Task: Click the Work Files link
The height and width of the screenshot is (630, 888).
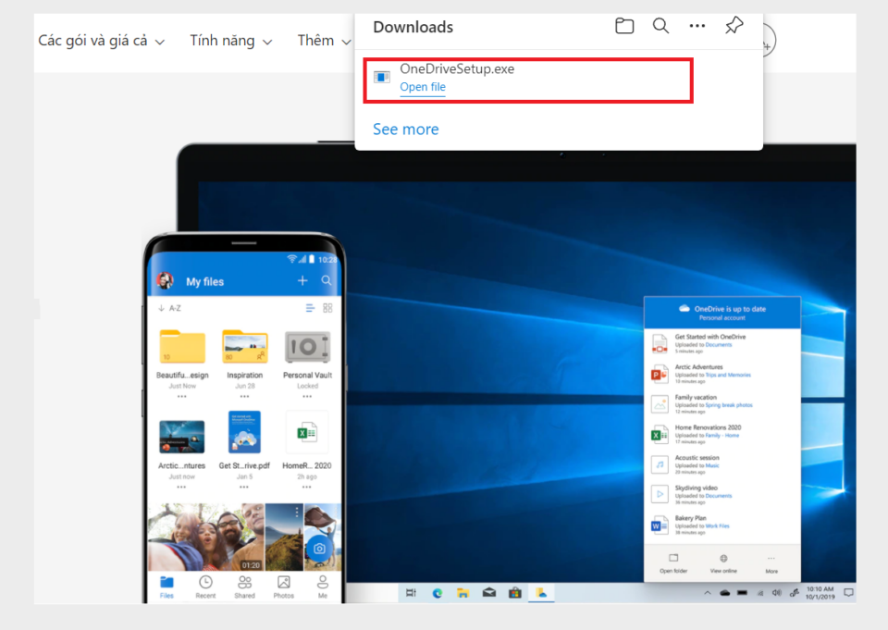Action: (x=717, y=526)
